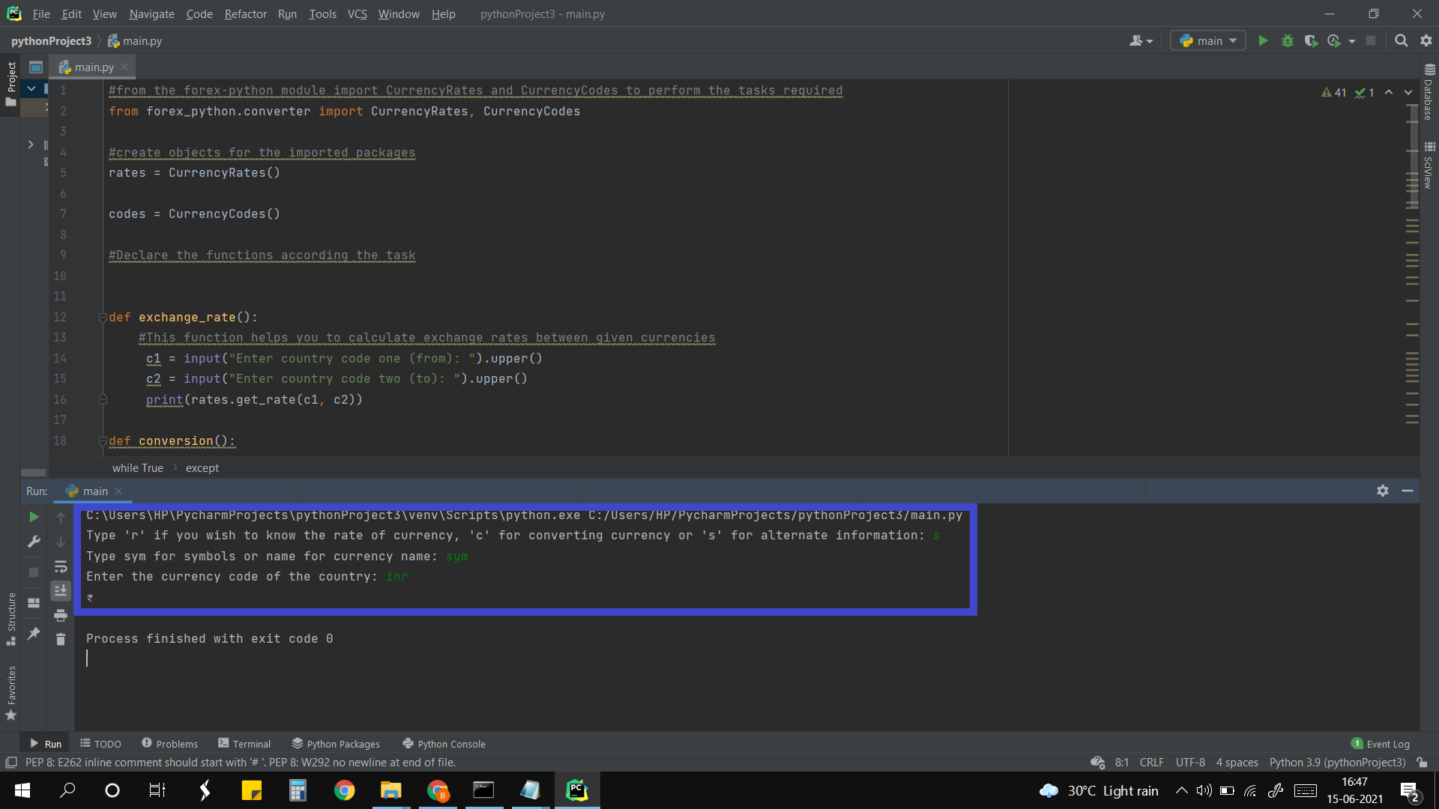The width and height of the screenshot is (1439, 809).
Task: Open the user account dropdown
Action: pos(1141,40)
